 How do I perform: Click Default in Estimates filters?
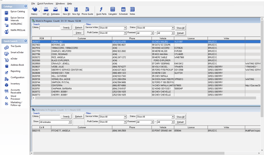180,122
